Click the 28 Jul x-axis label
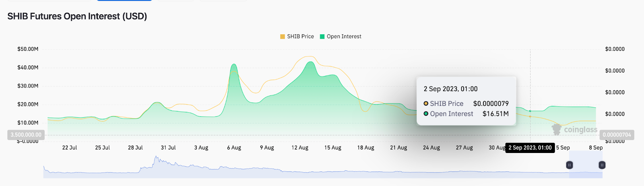Screen dimensions: 644x186 pyautogui.click(x=135, y=148)
